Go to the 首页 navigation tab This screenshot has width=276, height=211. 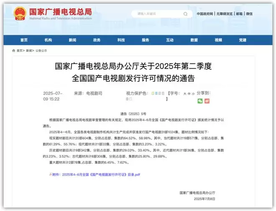coord(24,40)
